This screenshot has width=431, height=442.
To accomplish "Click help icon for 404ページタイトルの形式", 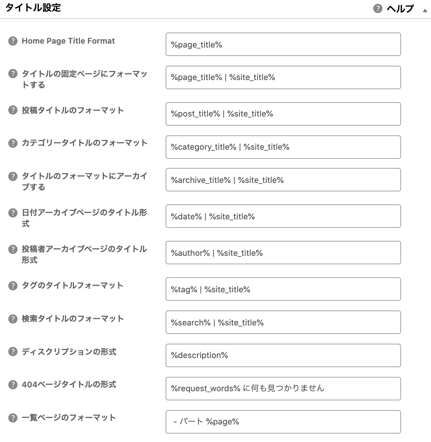I will (13, 385).
